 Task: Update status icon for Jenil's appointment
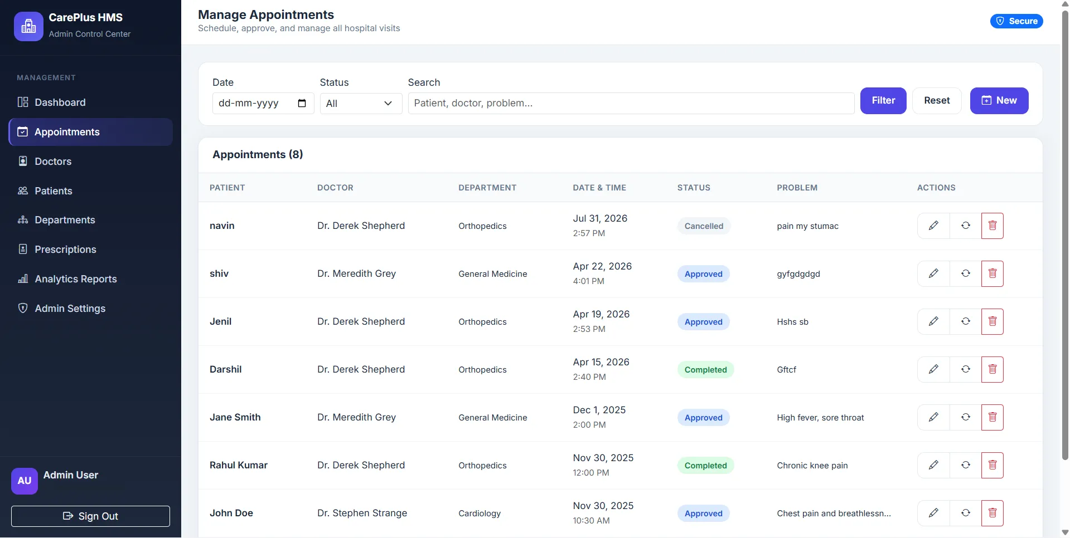(x=966, y=321)
